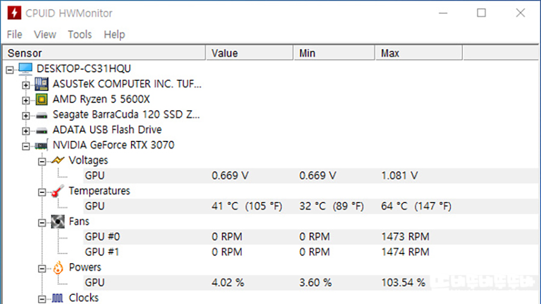
Task: Collapse the Fans section
Action: click(41, 222)
